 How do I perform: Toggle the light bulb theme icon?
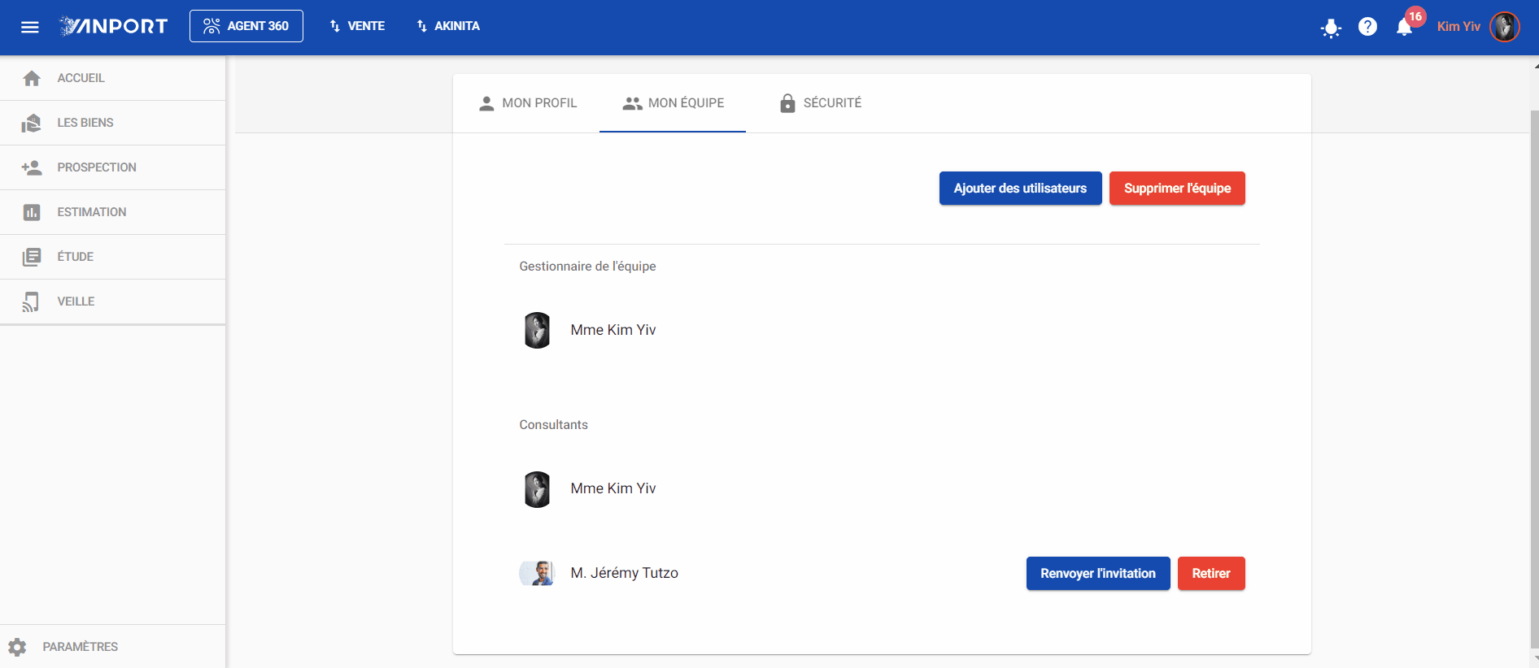click(x=1331, y=28)
